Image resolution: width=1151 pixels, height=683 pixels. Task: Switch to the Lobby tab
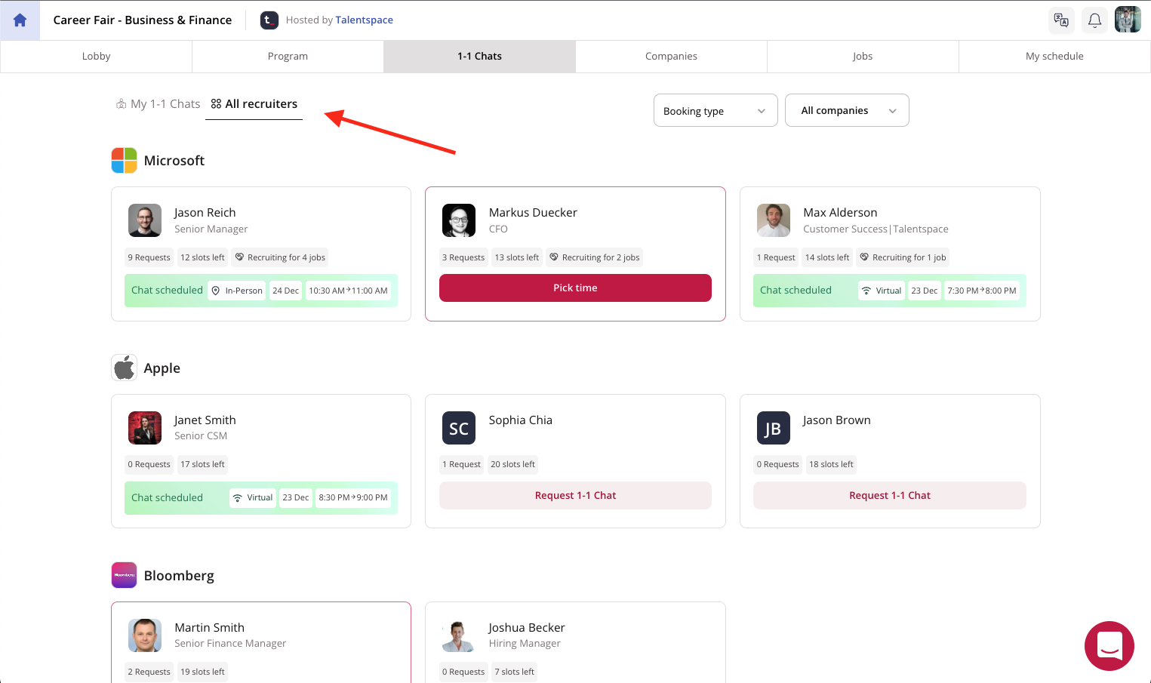[96, 57]
